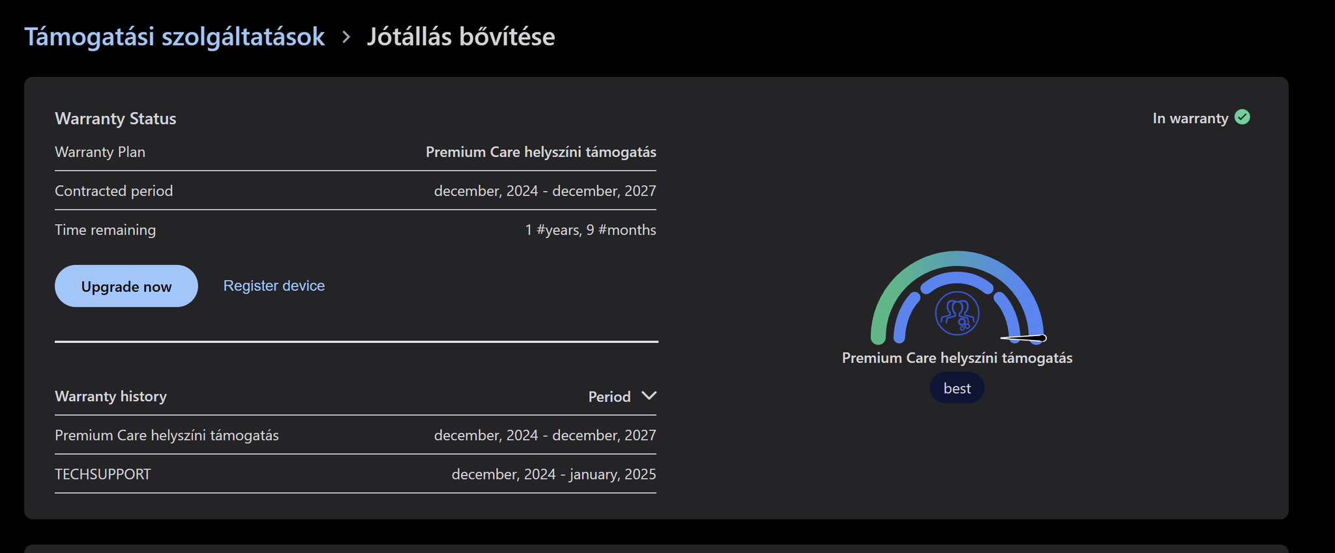This screenshot has height=553, width=1335.
Task: Click the "best" rating badge
Action: point(957,389)
